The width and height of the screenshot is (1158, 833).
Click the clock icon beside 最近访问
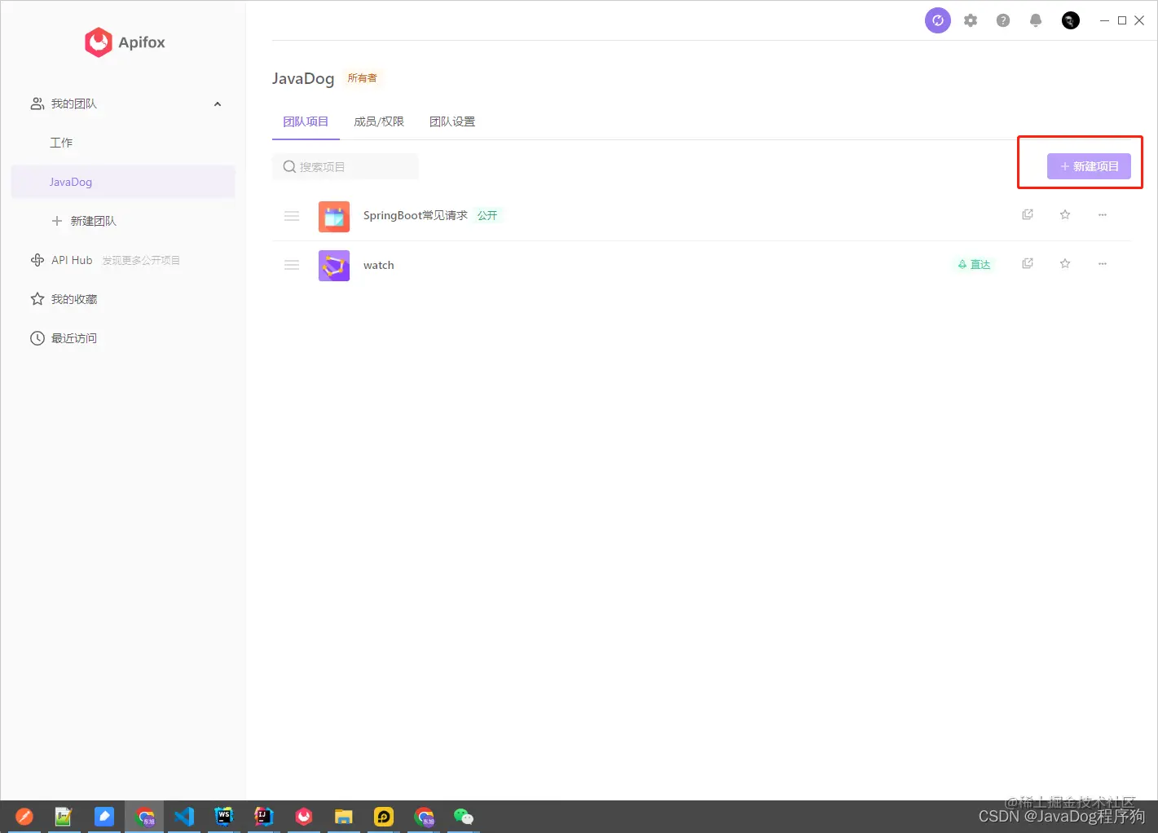37,338
